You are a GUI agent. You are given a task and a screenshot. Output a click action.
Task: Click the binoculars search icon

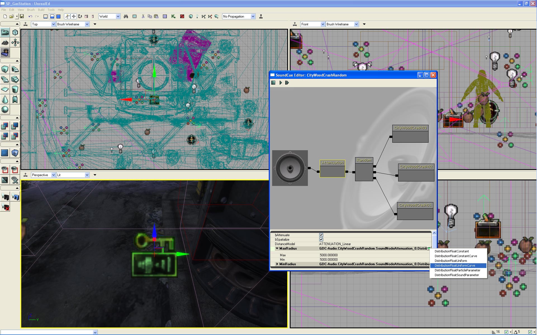coord(126,16)
